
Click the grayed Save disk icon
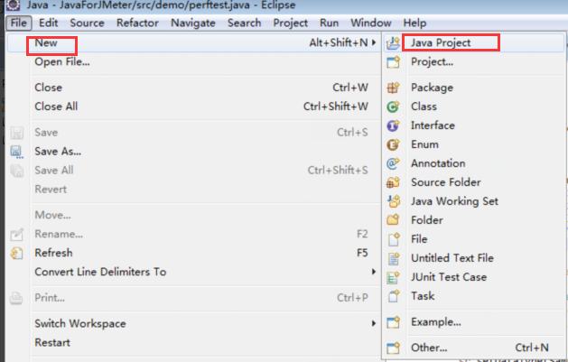16,133
